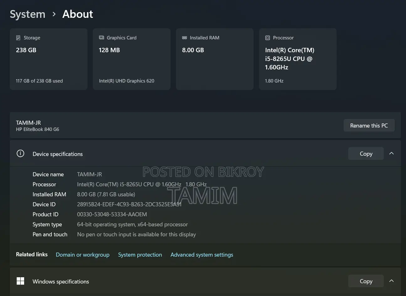The height and width of the screenshot is (296, 406).
Task: Click the About breadcrumb title
Action: pos(78,14)
